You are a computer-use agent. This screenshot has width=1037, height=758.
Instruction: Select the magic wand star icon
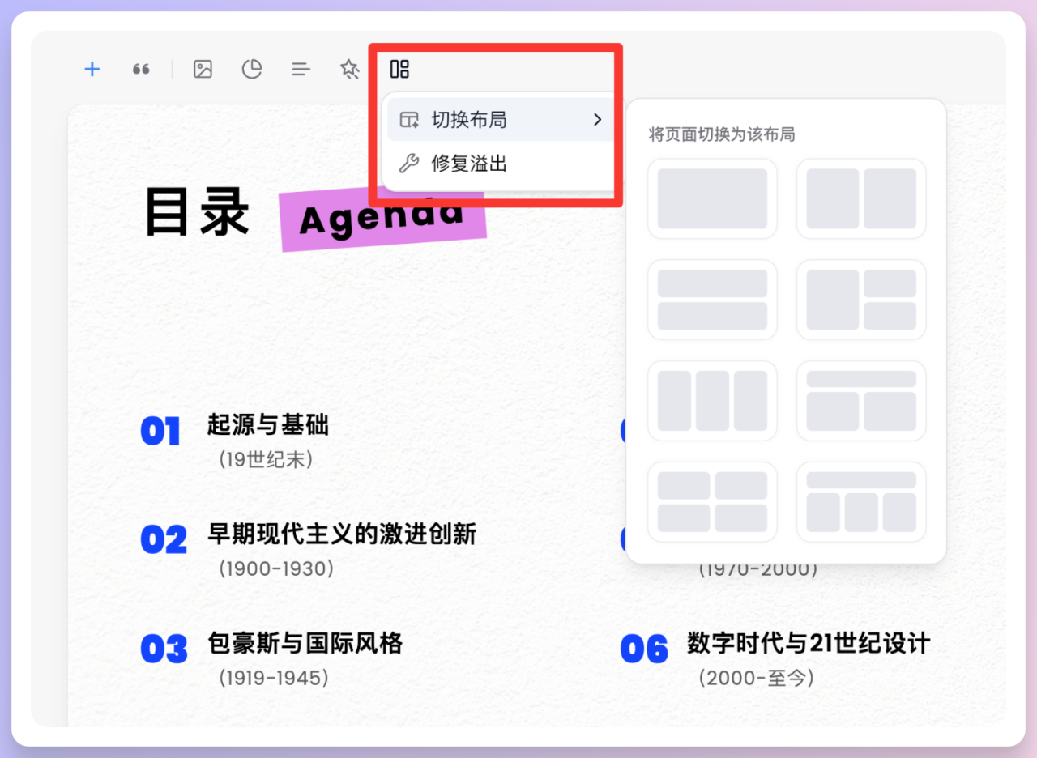(x=348, y=69)
